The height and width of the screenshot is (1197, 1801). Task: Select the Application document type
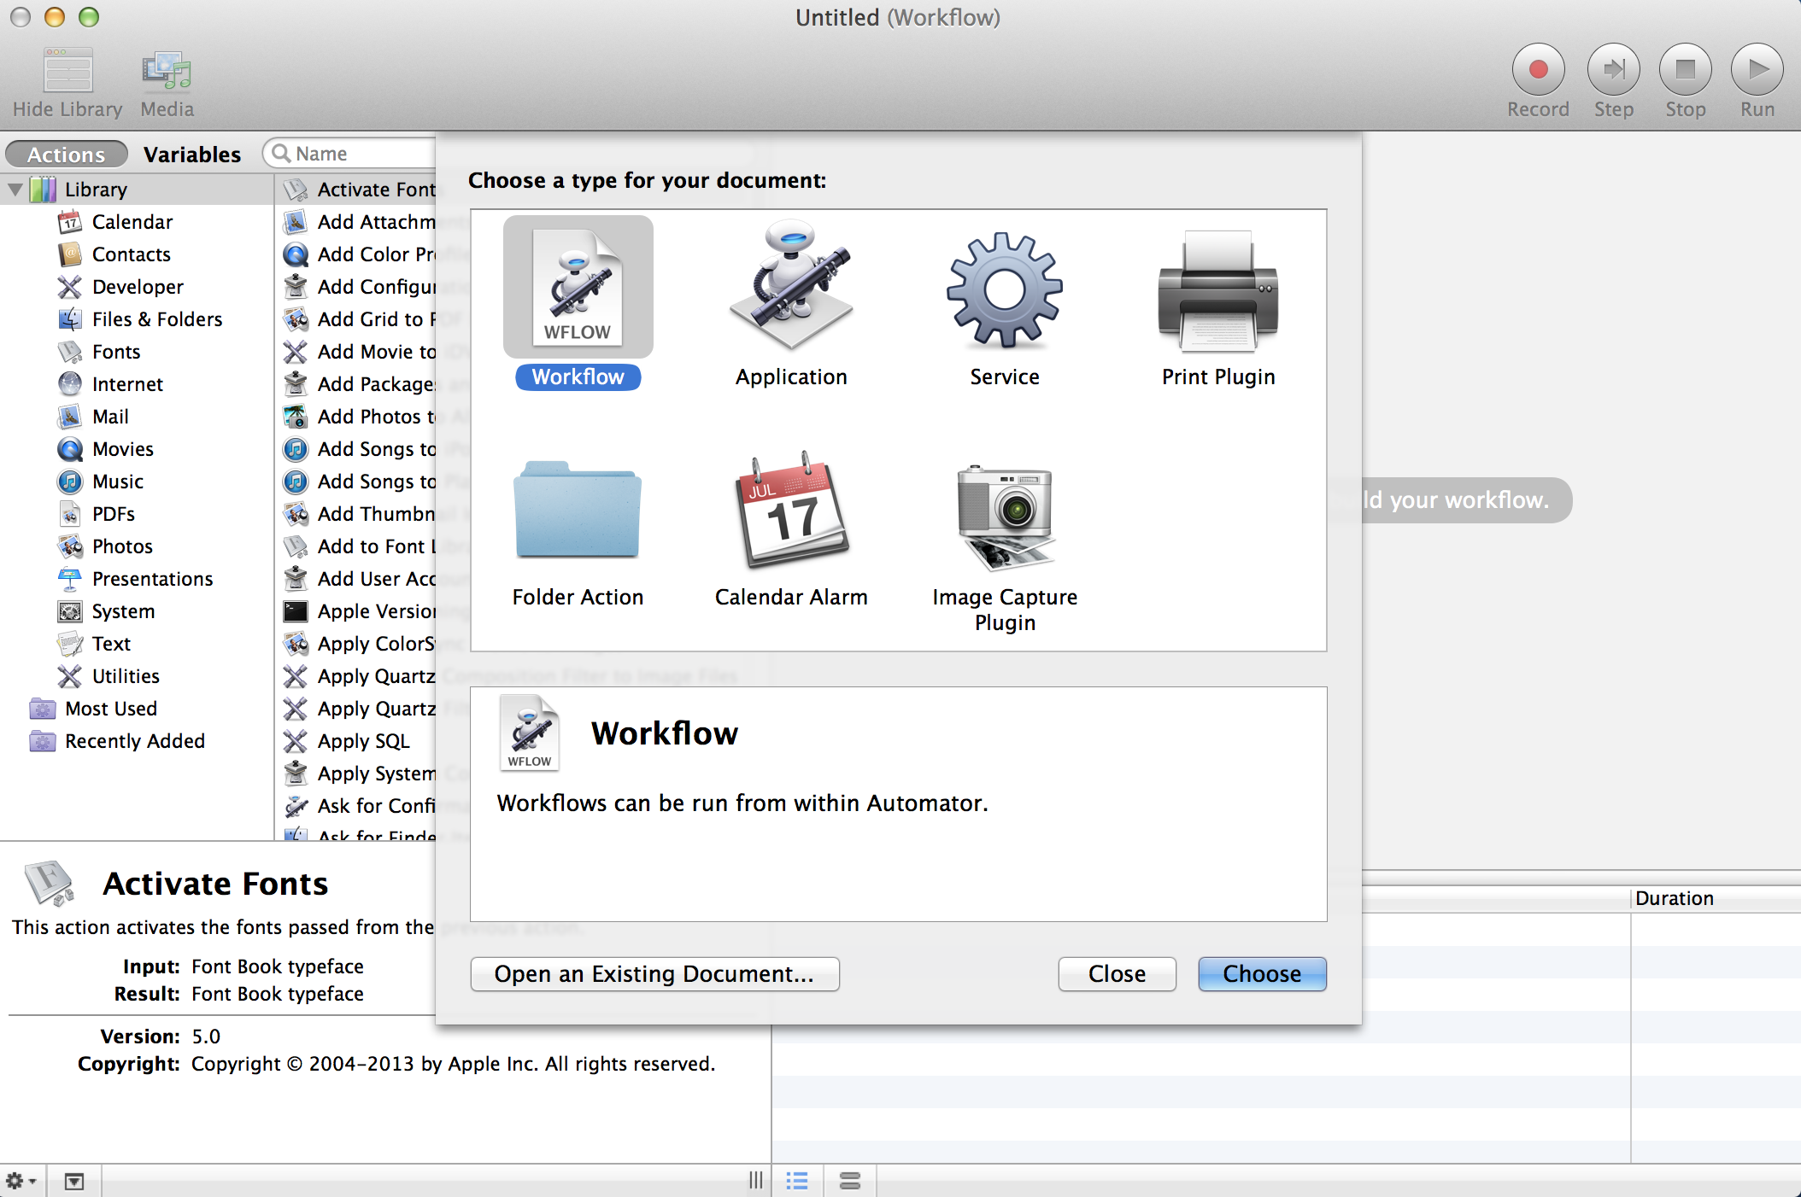click(x=791, y=303)
